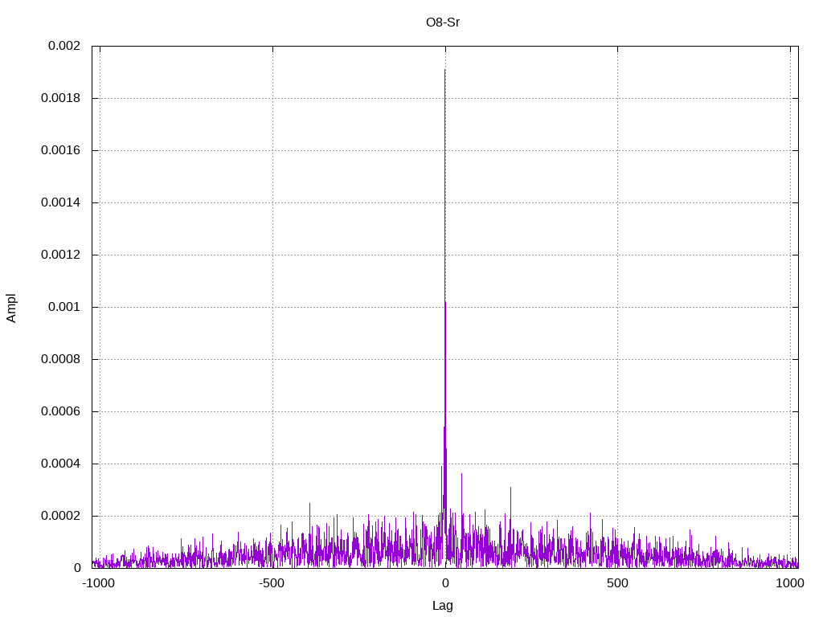Click y-axis tick value 0.0014

tap(61, 202)
